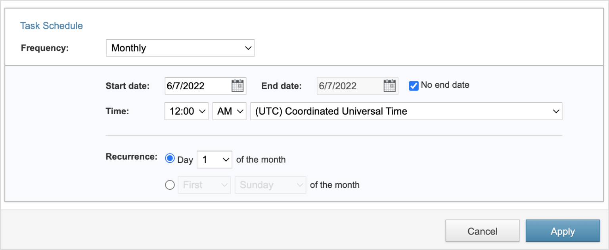Select the Day of the month radio button
Screen dimensions: 609x250
tap(170, 158)
